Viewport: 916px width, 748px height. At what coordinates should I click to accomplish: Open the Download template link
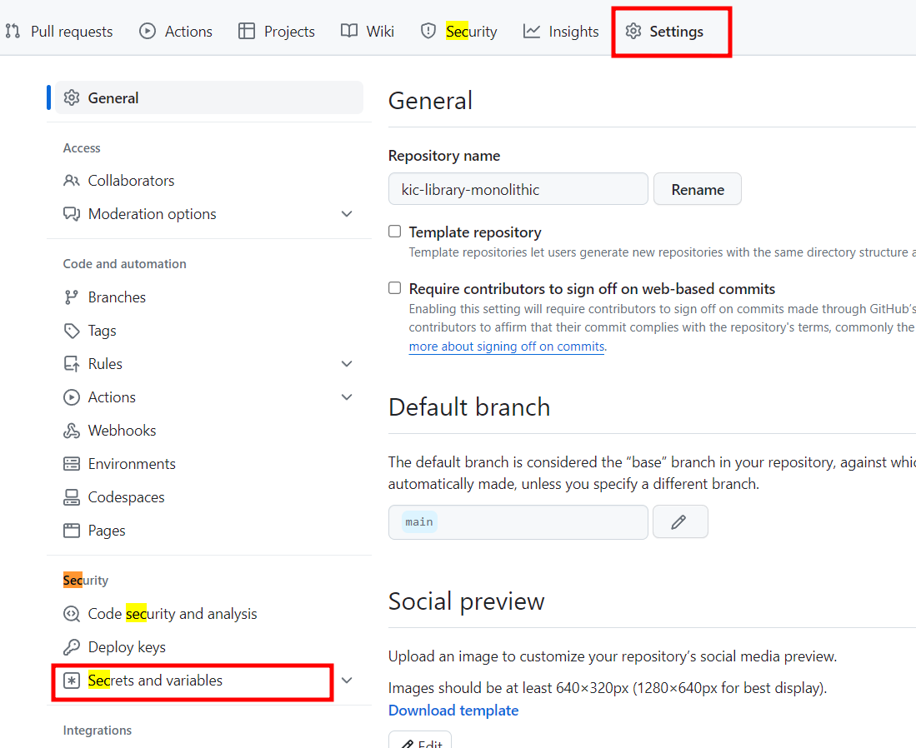coord(453,710)
